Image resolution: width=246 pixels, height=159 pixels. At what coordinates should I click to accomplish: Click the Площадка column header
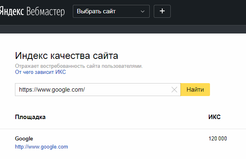[x=30, y=117]
